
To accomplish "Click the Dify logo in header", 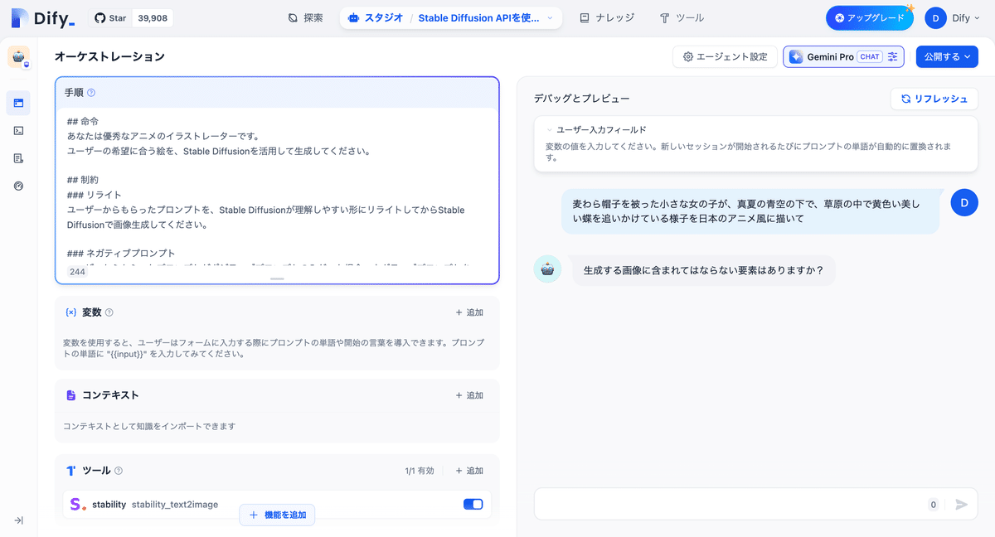I will click(42, 17).
